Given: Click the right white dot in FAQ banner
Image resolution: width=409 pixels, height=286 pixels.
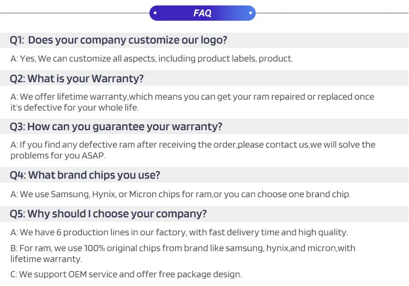Looking at the screenshot, I should coord(250,13).
